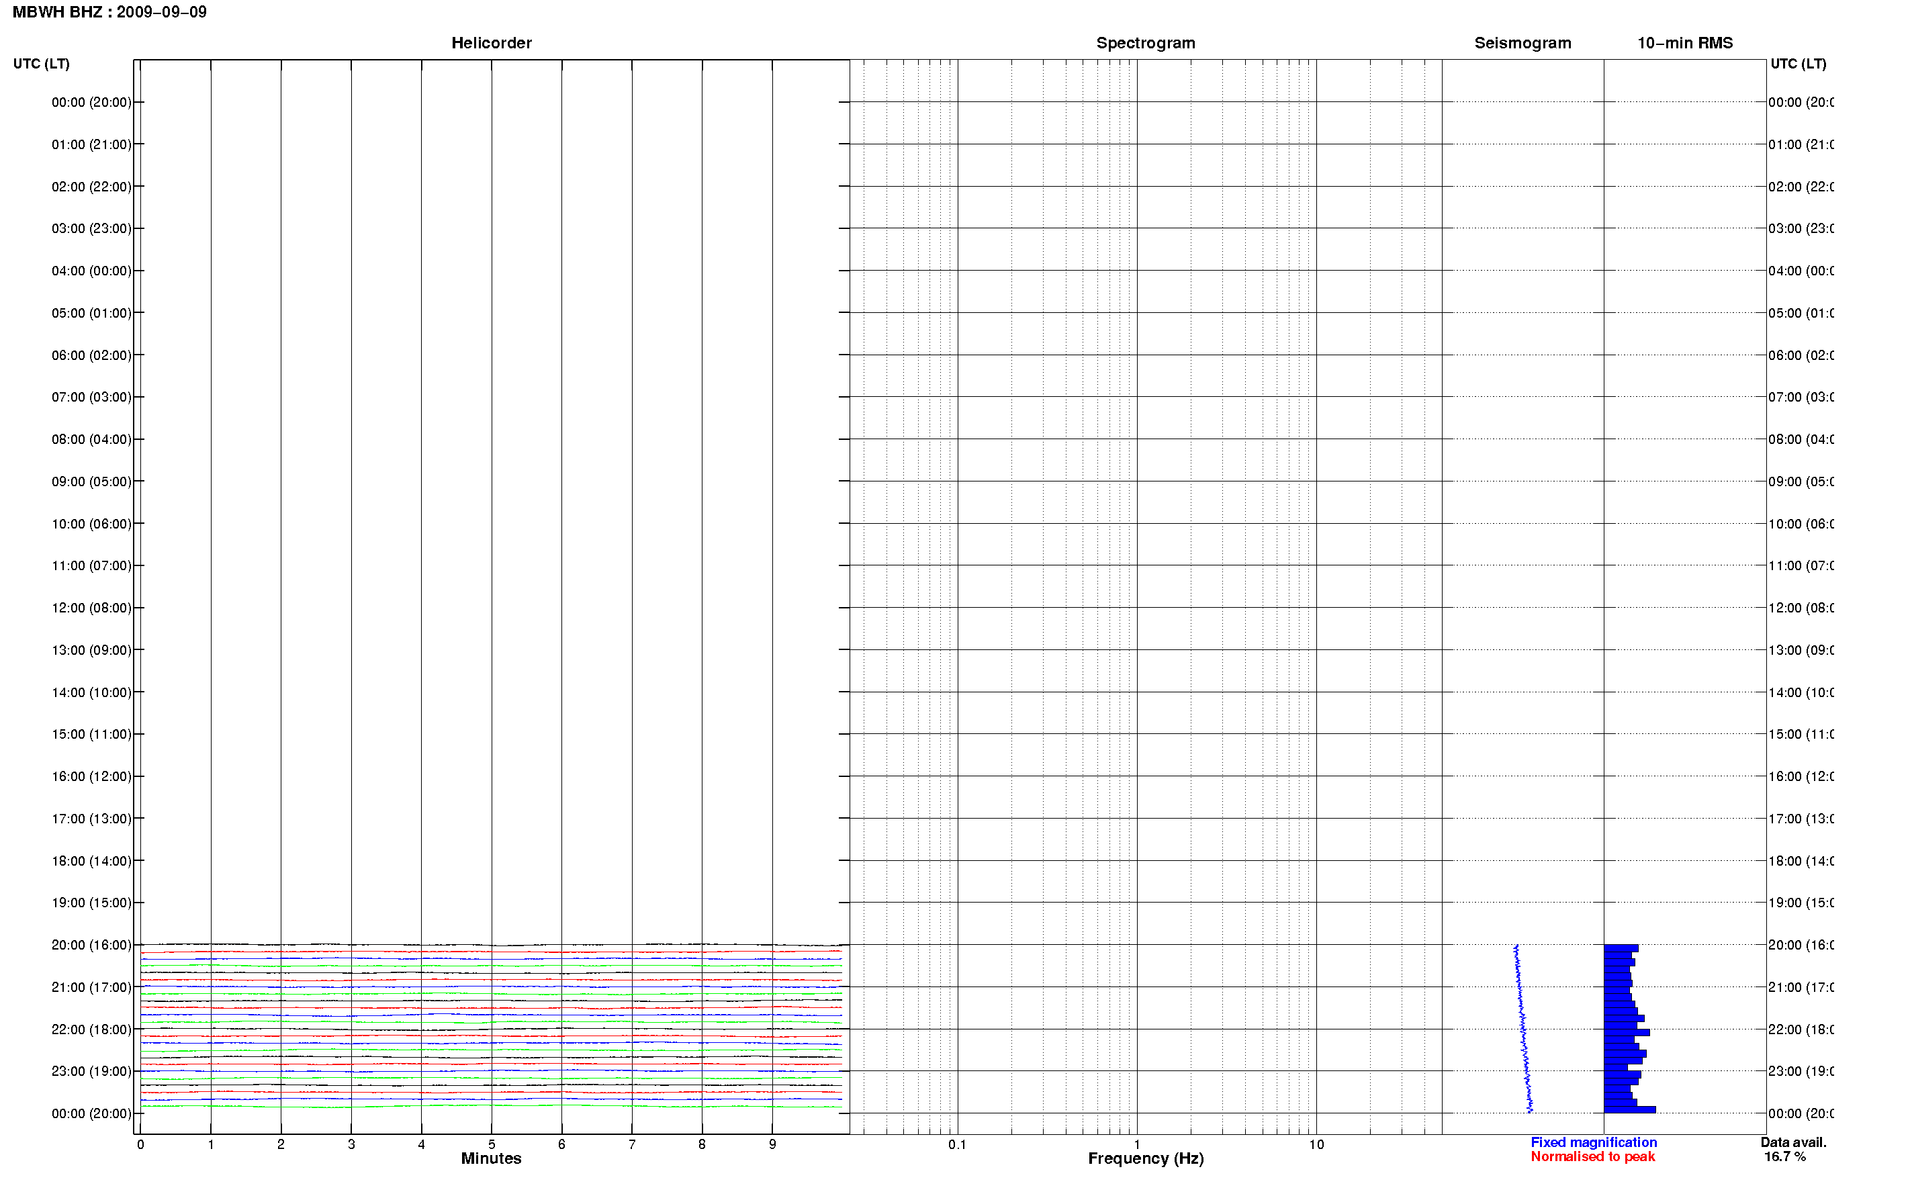Click the left 'UTC (LT)' axis label
Screen dimensions: 1910x1194
click(41, 63)
